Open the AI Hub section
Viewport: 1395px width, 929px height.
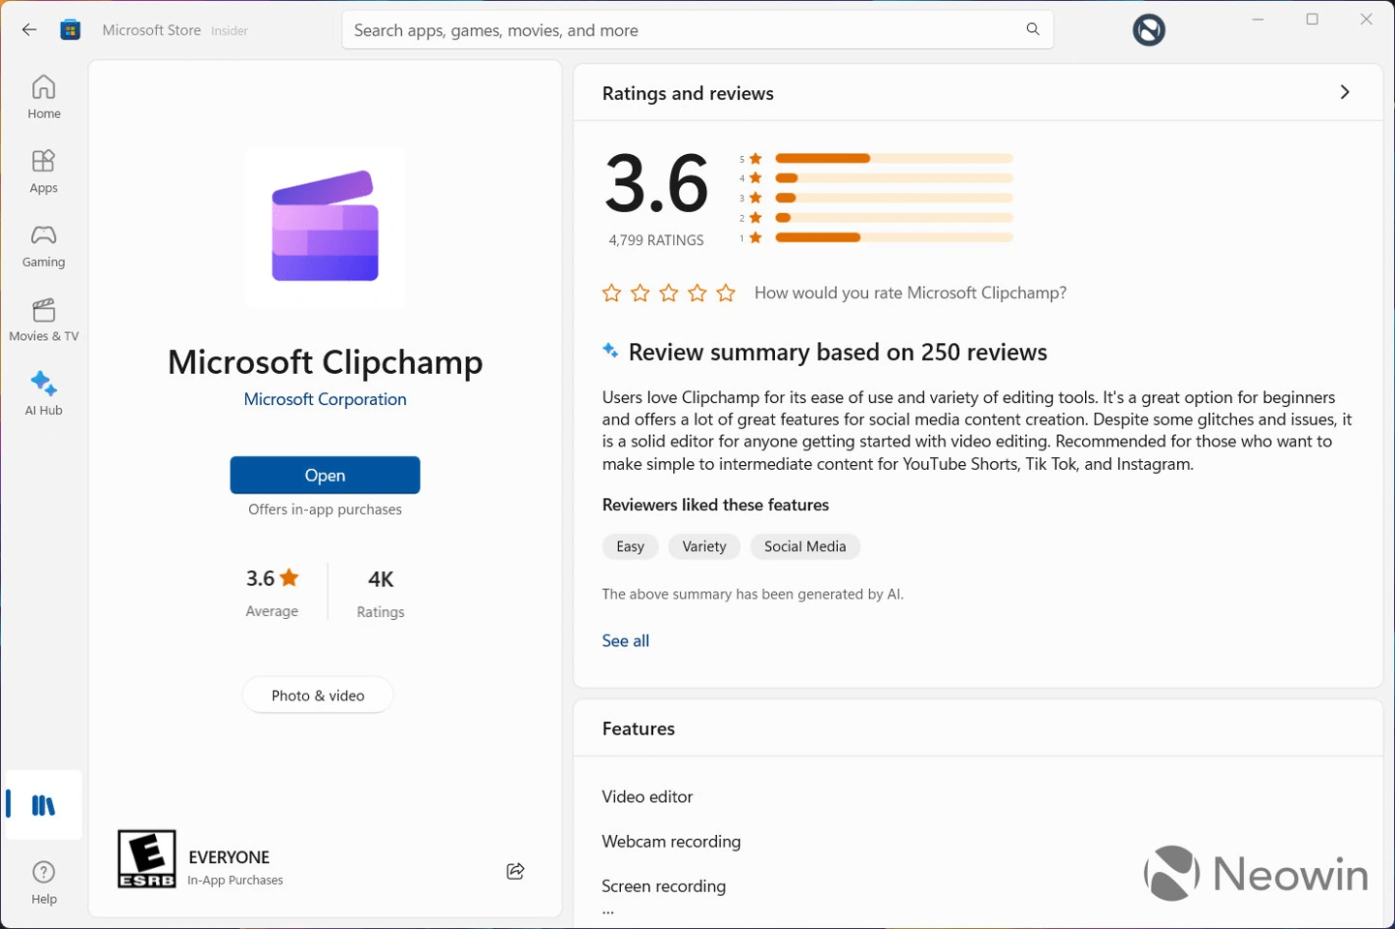(43, 391)
